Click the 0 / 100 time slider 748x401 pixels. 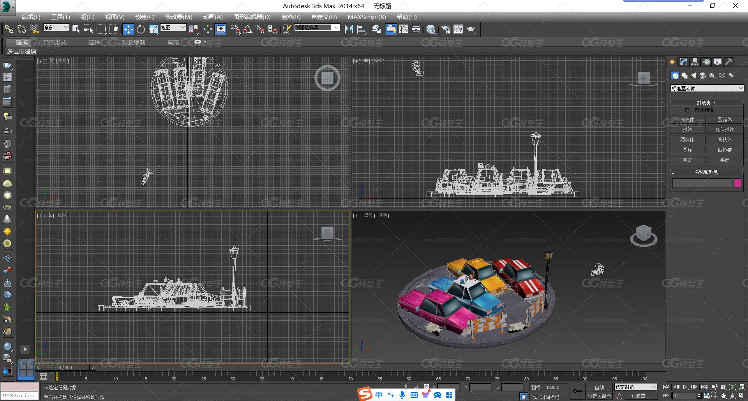(65, 367)
